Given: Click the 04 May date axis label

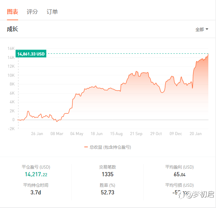Looking at the screenshot, I should click(x=77, y=134).
